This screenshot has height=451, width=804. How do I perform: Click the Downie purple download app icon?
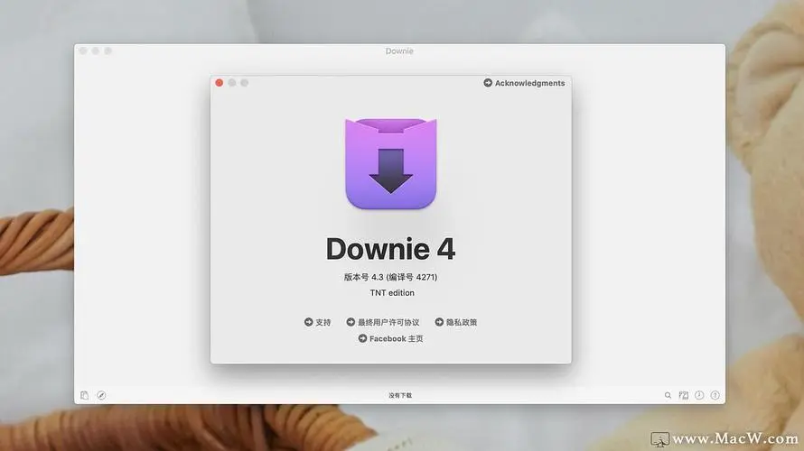pos(390,163)
